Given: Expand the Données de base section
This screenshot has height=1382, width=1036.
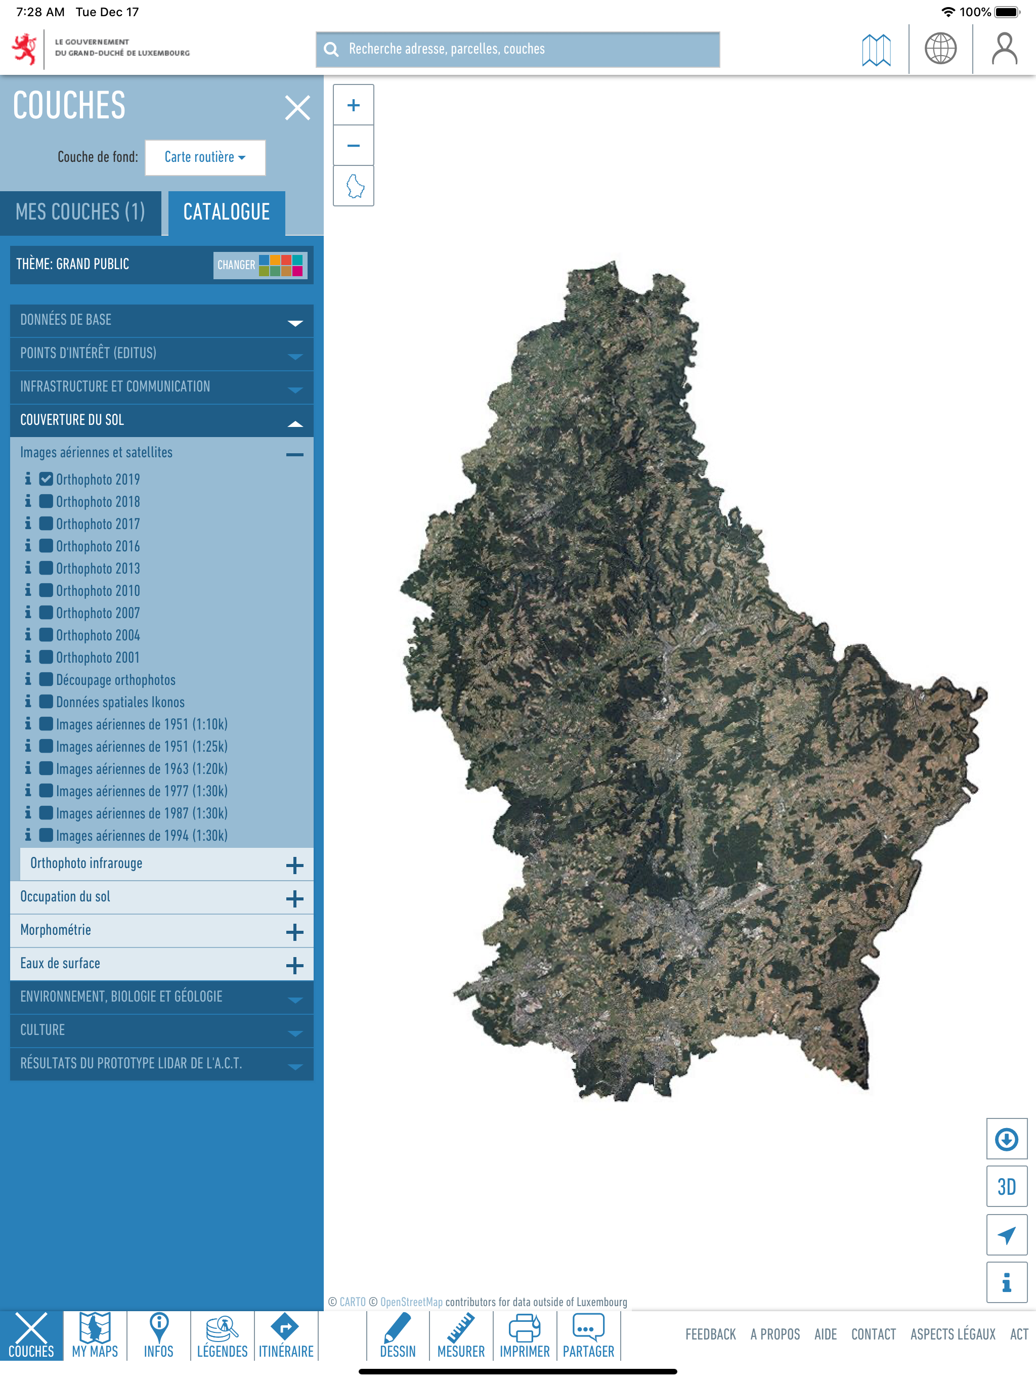Looking at the screenshot, I should tap(161, 321).
